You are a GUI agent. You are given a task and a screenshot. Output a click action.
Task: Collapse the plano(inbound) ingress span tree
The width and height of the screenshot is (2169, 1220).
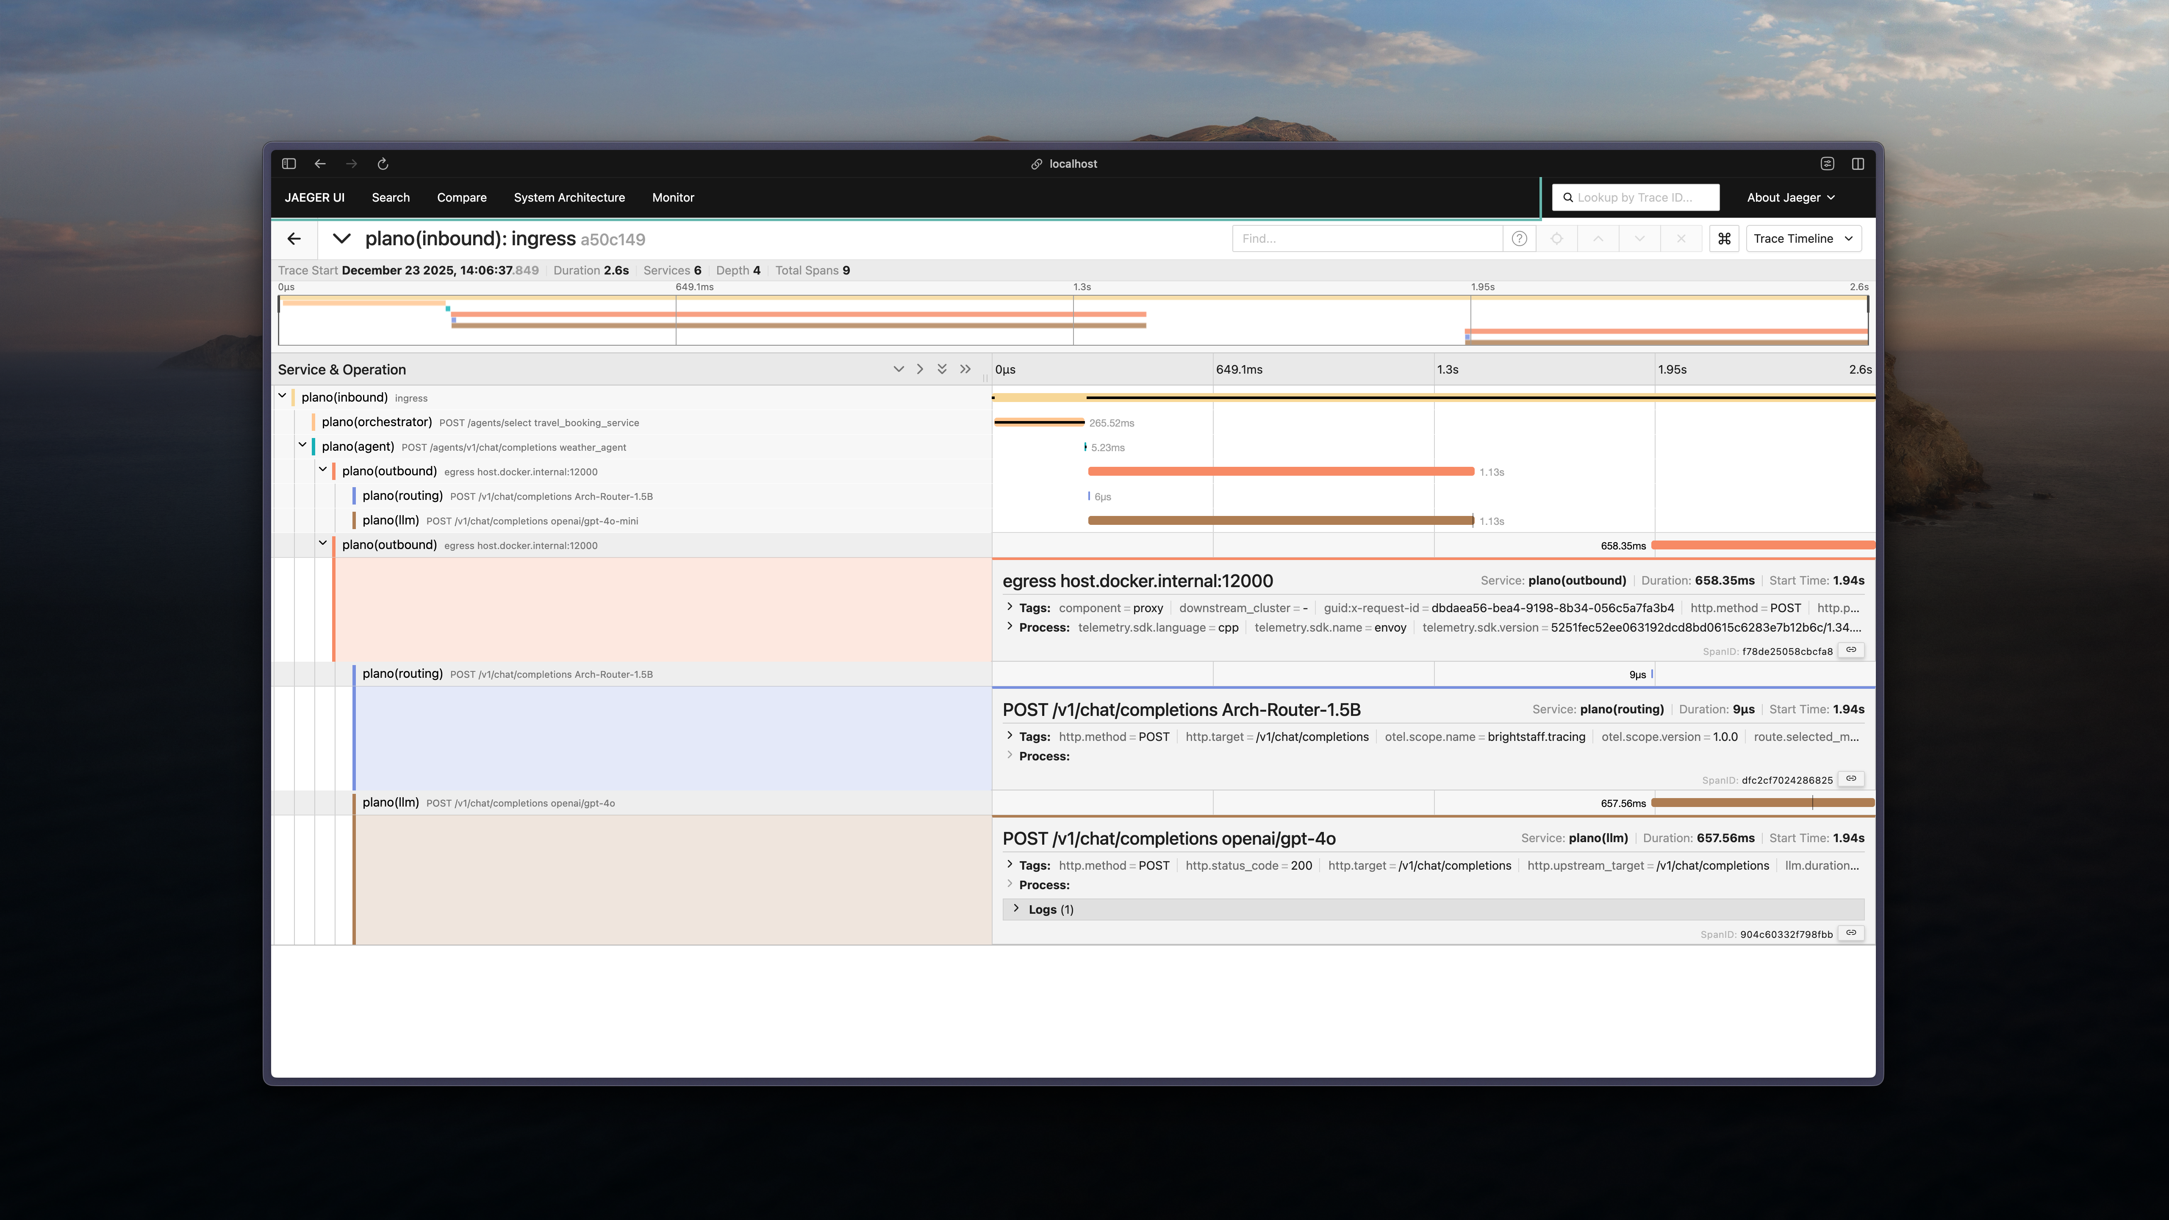[283, 396]
